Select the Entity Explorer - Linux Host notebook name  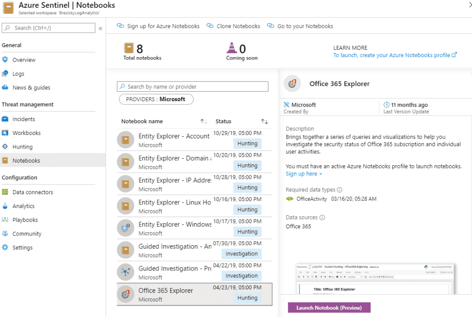[x=175, y=202]
